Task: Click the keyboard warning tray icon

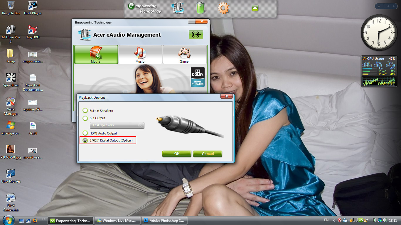Action: (350, 220)
